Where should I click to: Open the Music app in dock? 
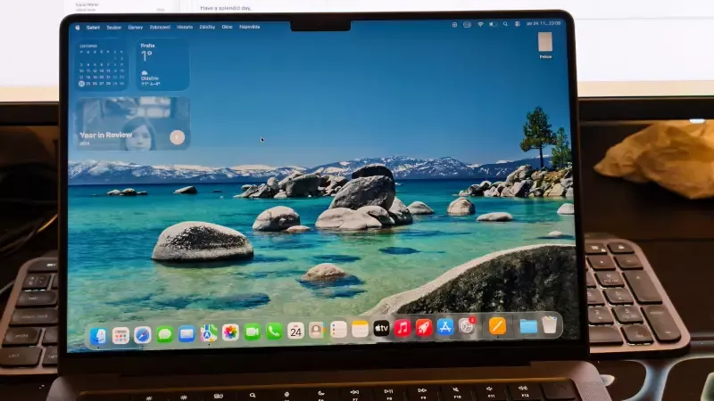pos(403,328)
